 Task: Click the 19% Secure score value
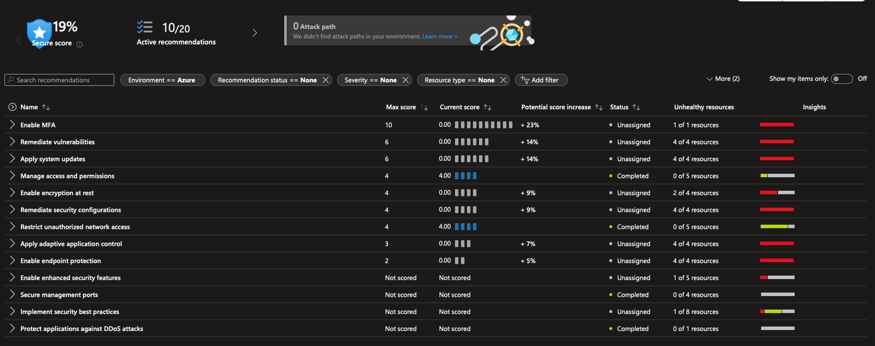click(65, 26)
